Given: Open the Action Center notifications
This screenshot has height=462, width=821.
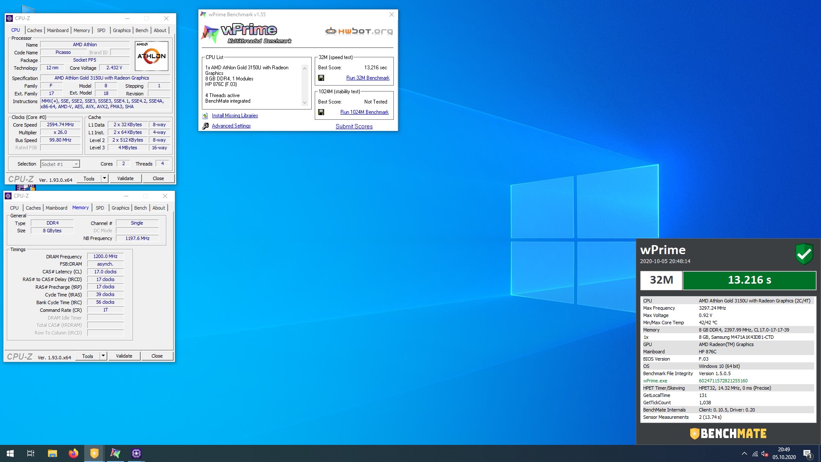Looking at the screenshot, I should tap(807, 454).
